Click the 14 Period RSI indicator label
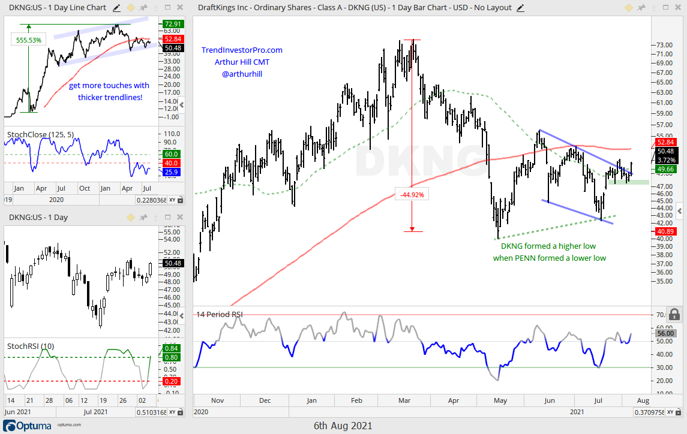687x434 pixels. tap(220, 315)
